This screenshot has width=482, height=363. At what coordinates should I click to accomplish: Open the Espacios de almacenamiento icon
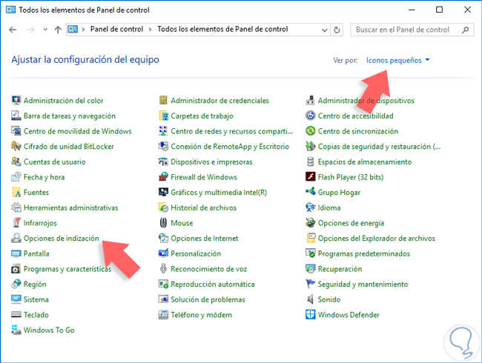[x=311, y=161]
